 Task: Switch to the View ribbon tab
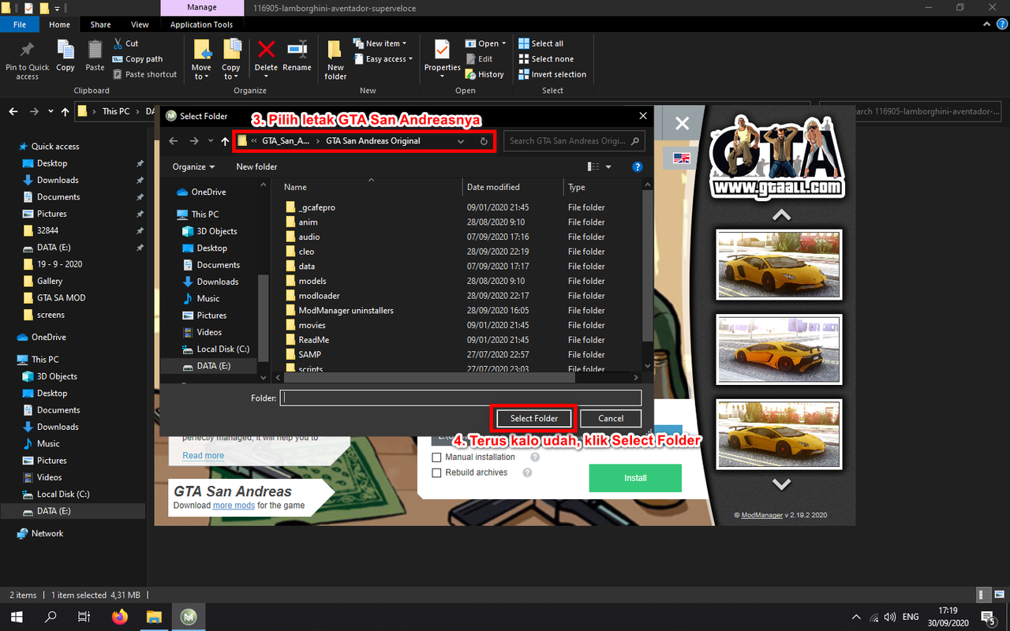140,24
